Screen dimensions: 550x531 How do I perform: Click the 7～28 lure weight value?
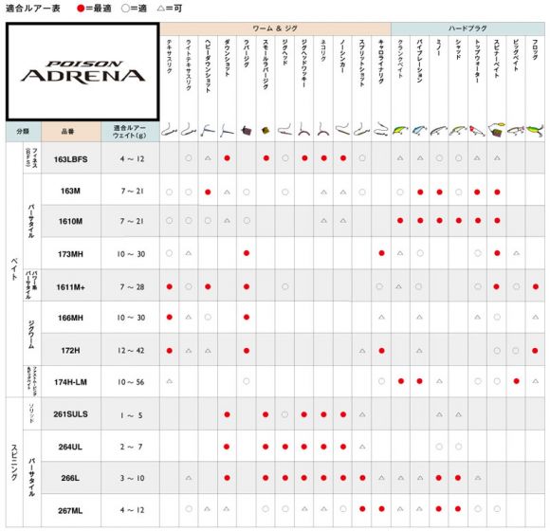(x=132, y=287)
